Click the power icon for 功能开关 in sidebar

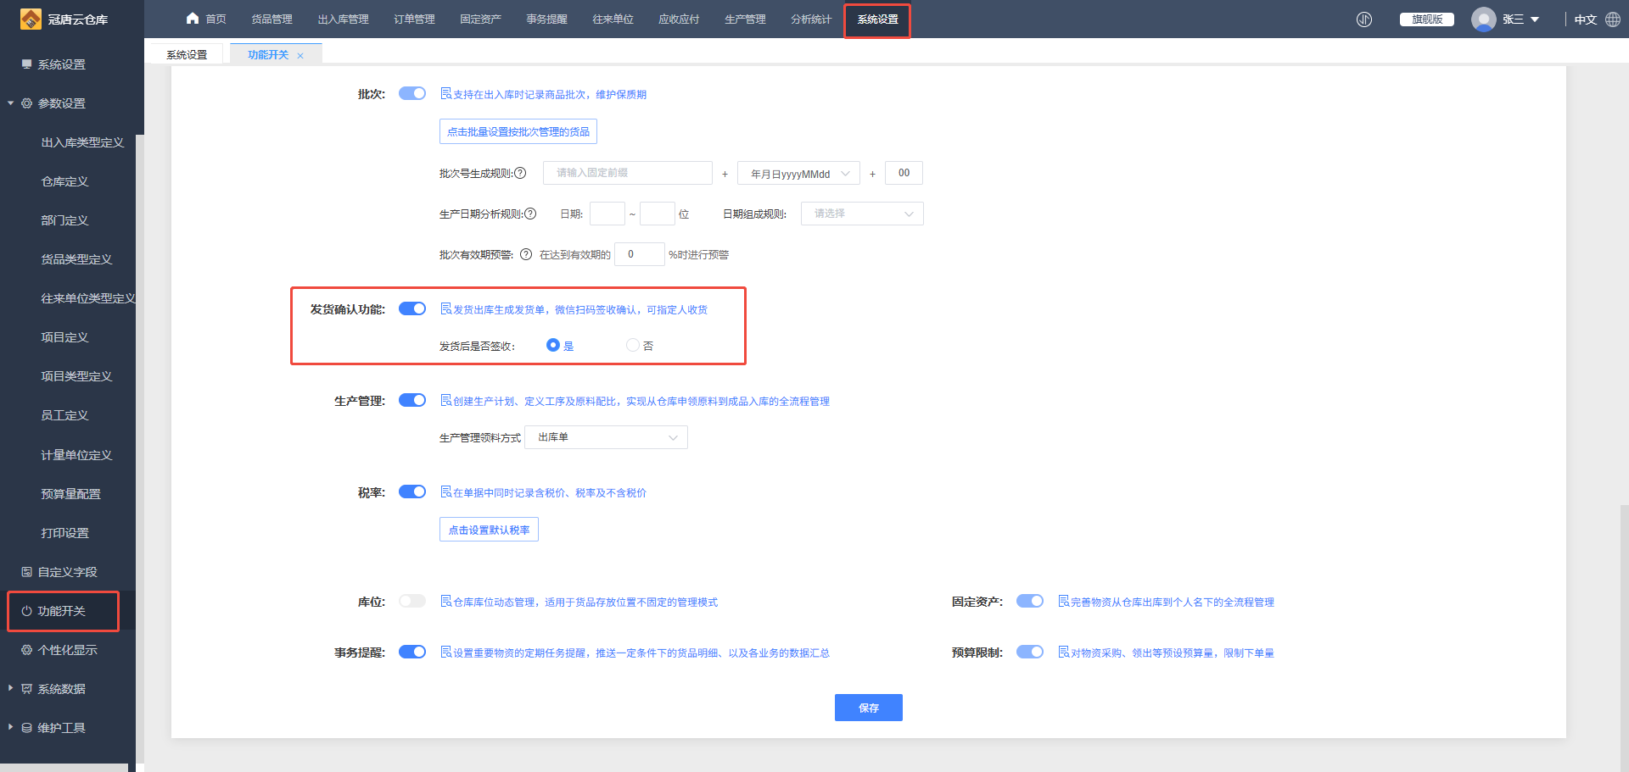(26, 611)
